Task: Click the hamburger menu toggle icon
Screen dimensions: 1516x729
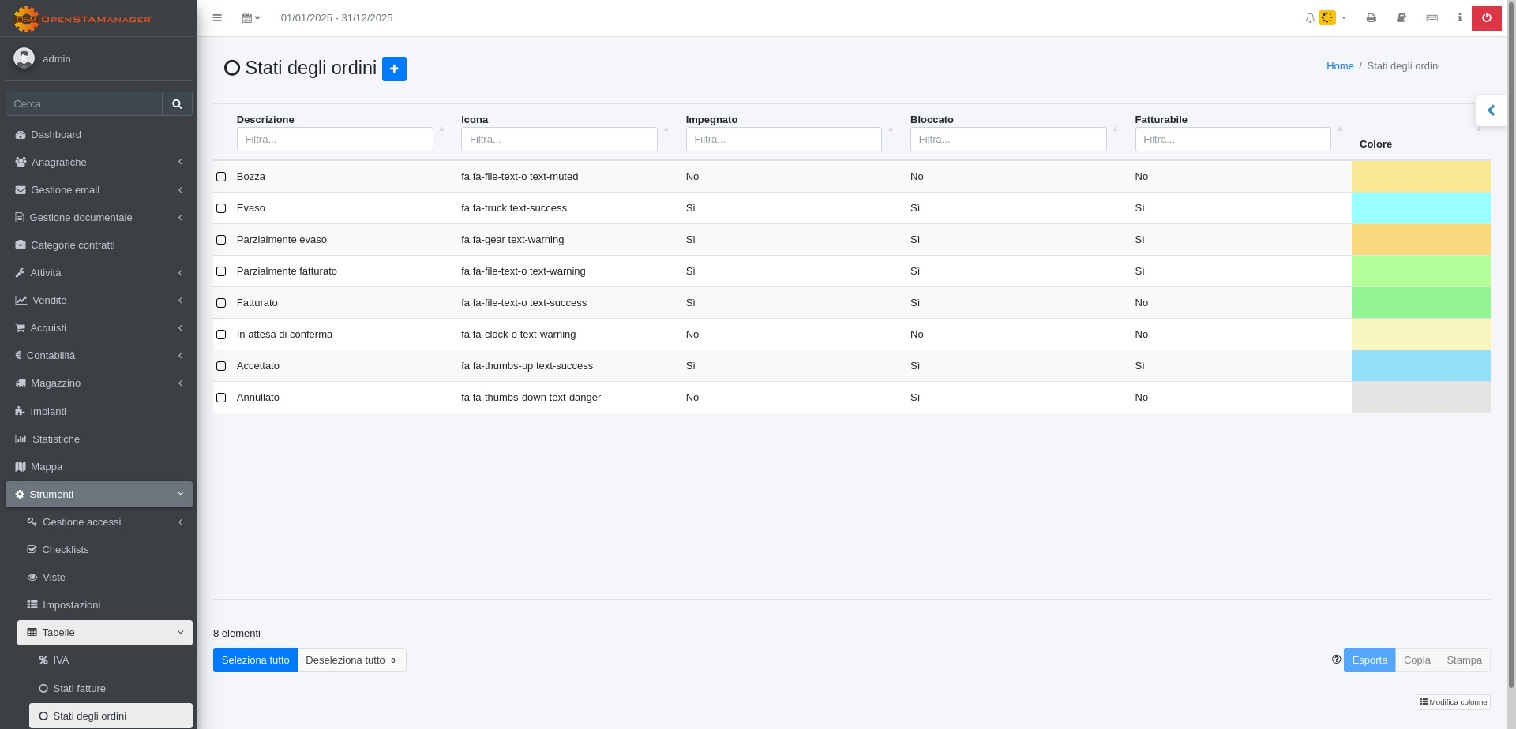Action: [x=217, y=17]
